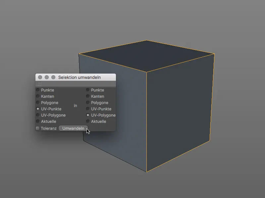The height and width of the screenshot is (198, 265).
Task: Choose target Polygone radio in right column
Action: pos(88,102)
